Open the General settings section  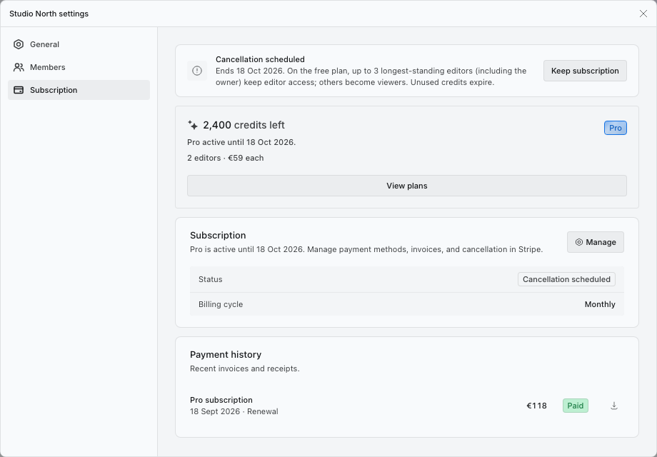[x=79, y=44]
